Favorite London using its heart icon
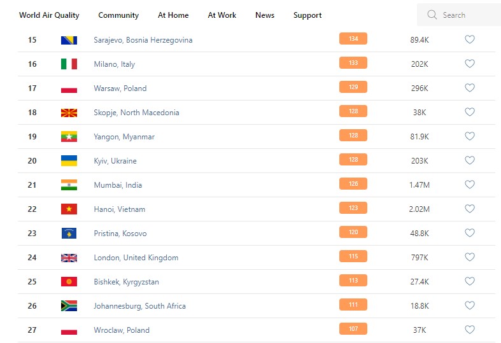The width and height of the screenshot is (501, 343). [470, 257]
